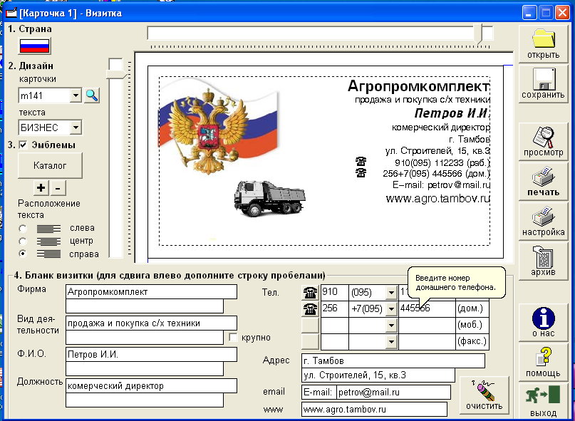
Task: Click the Должность field with комерческий директор
Action: [152, 386]
